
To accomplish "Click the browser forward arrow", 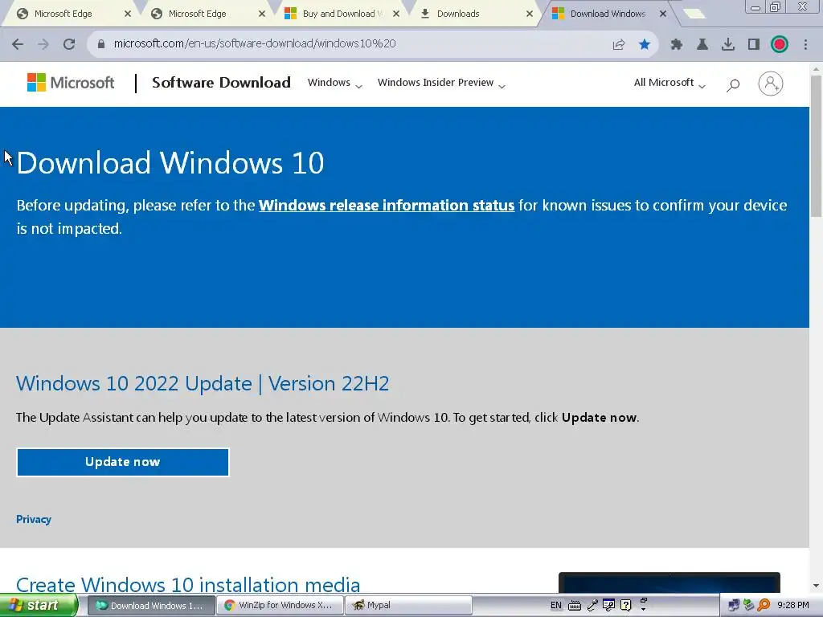I will tap(43, 44).
